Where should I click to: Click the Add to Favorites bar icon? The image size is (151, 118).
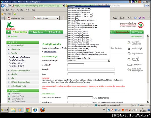pos(15,14)
